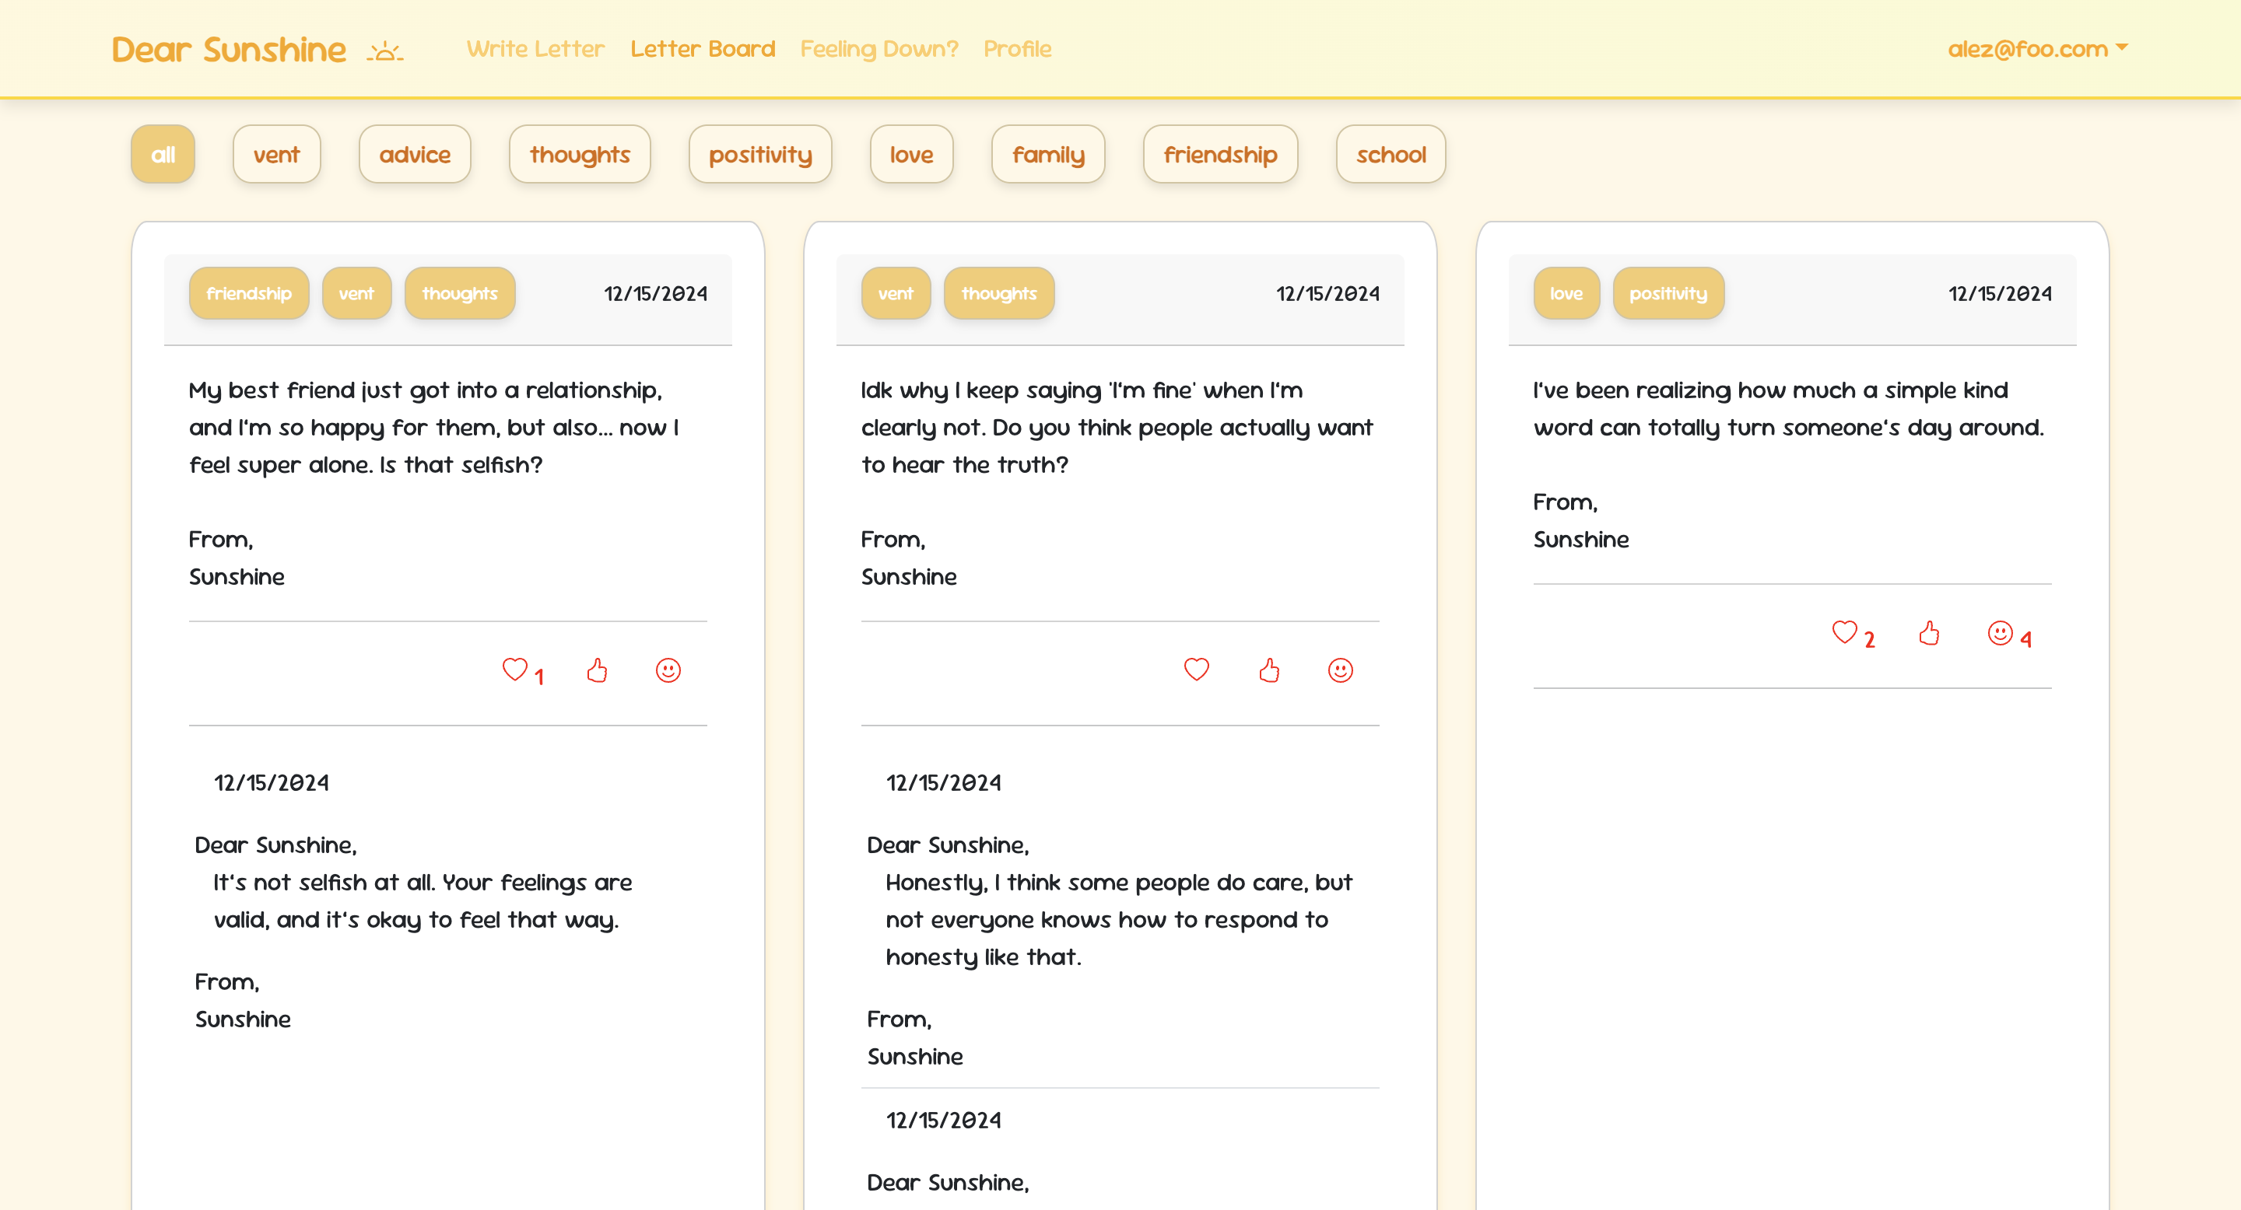The height and width of the screenshot is (1210, 2241).
Task: Navigate to Profile
Action: (x=1017, y=49)
